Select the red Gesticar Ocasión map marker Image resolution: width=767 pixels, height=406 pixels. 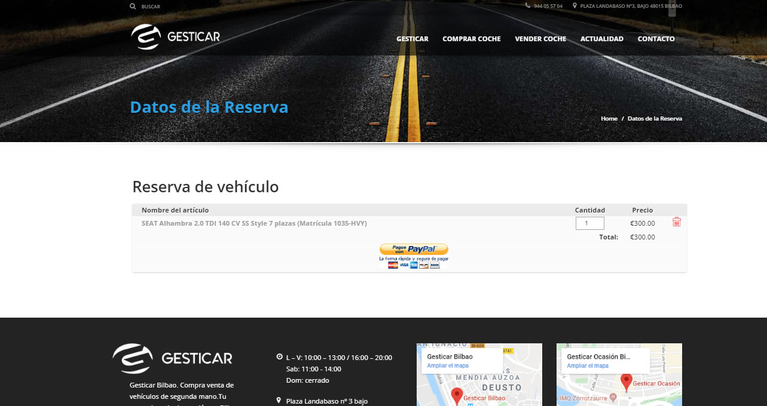pyautogui.click(x=627, y=382)
